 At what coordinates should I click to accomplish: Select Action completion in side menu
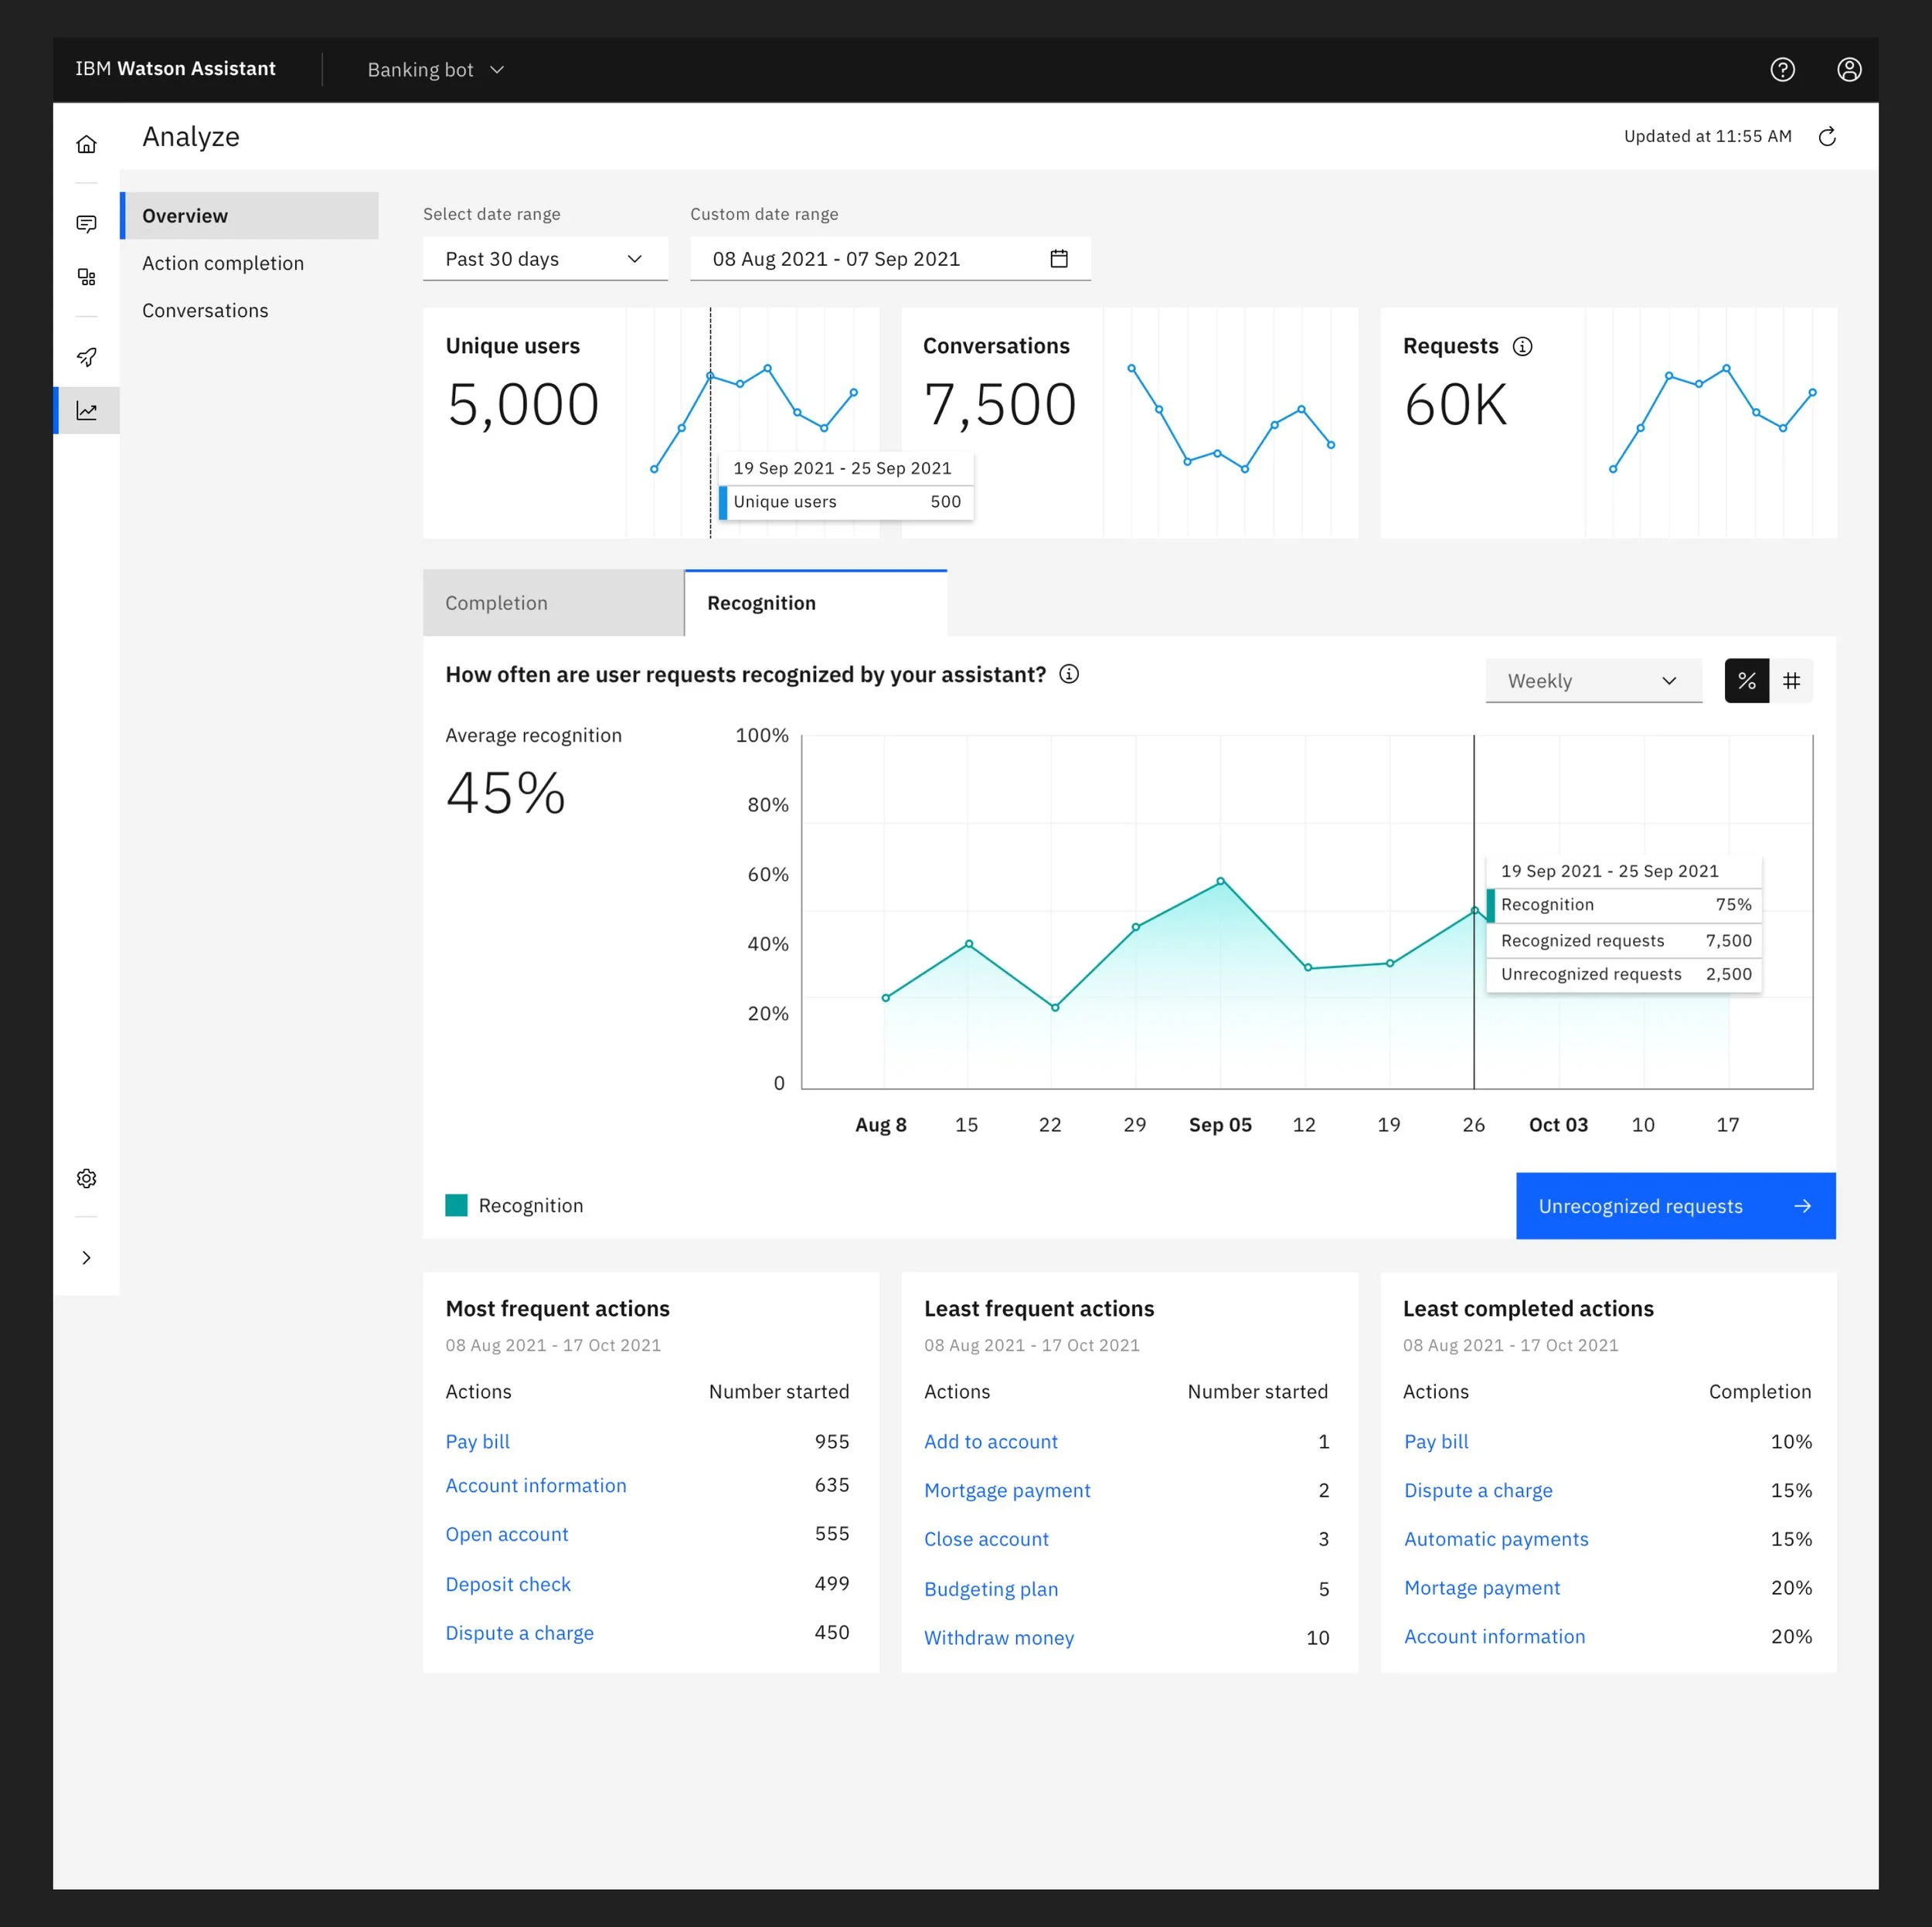pyautogui.click(x=223, y=263)
